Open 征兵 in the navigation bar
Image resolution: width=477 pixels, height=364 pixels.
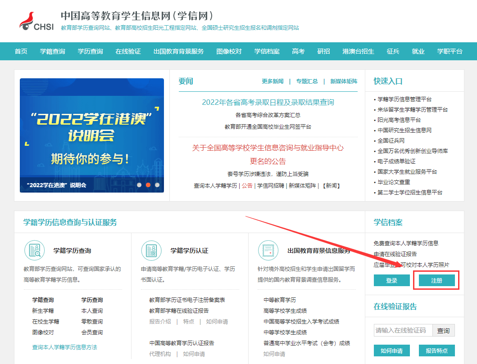tap(393, 51)
